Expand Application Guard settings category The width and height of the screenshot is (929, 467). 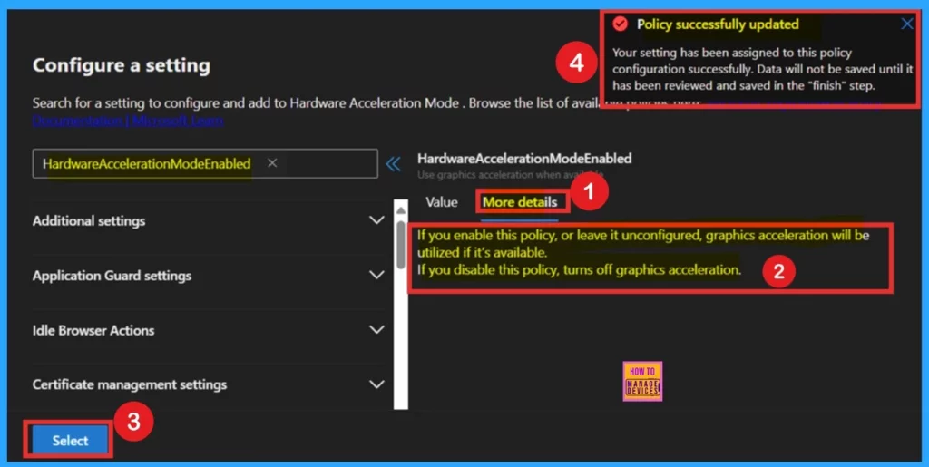point(376,276)
